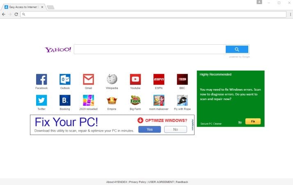Screen dimensions: 293x185
Task: Open the Twitter bird shortcut
Action: click(x=41, y=100)
